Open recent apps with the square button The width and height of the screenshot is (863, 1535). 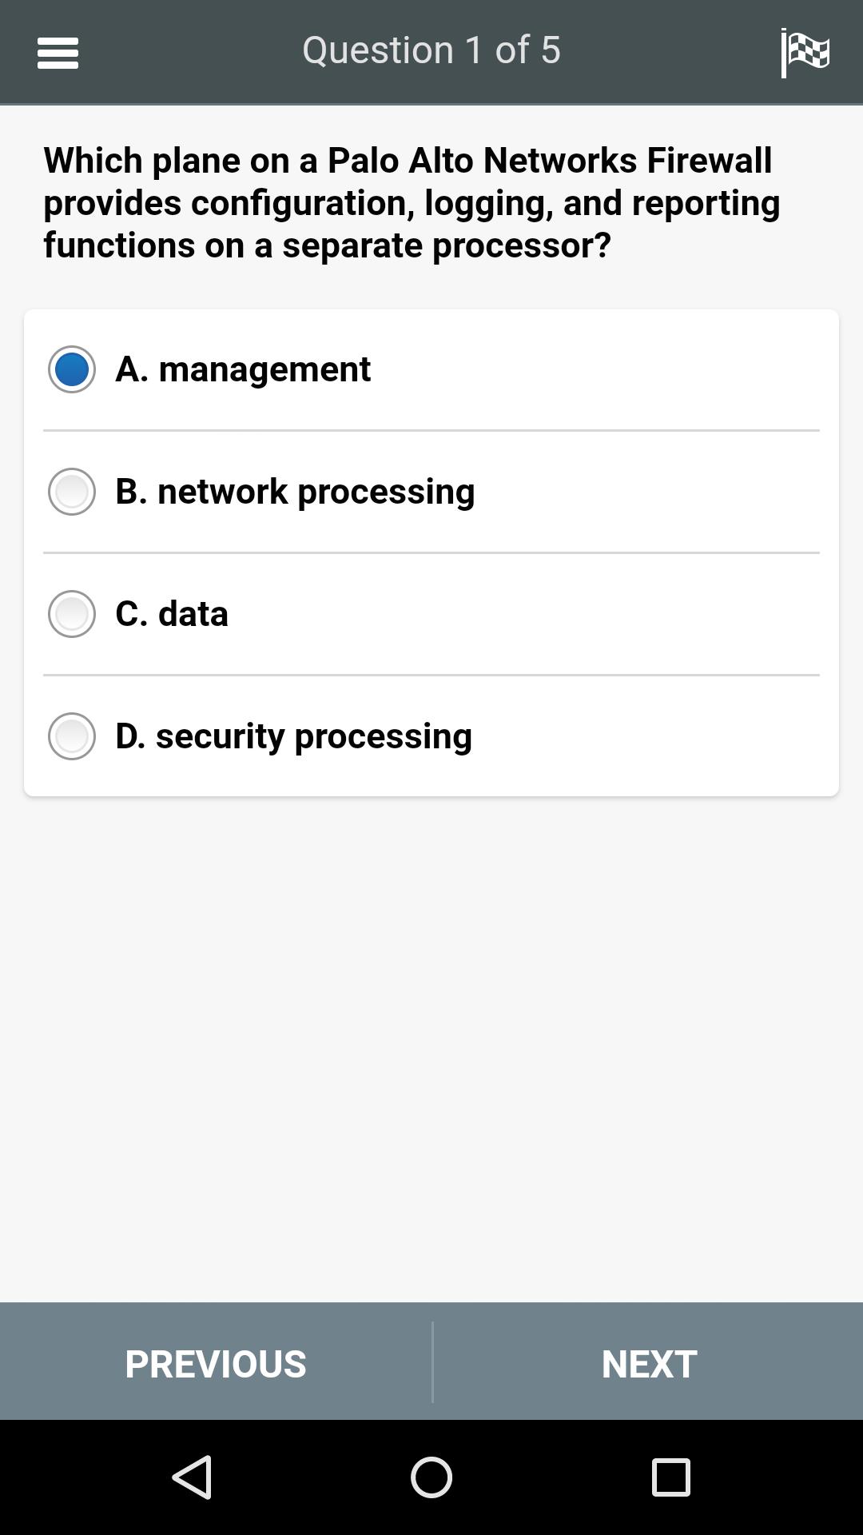[x=671, y=1477]
